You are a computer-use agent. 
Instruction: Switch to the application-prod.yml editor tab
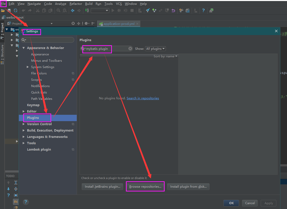(x=119, y=24)
